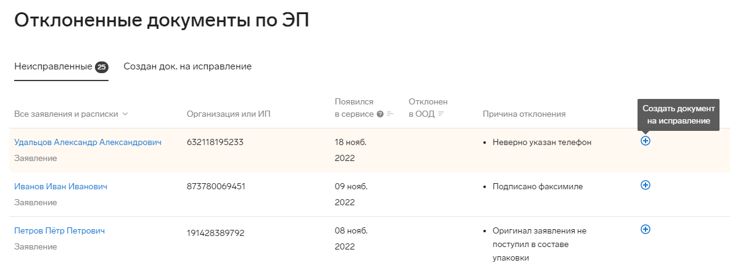This screenshot has width=730, height=271.
Task: Click 'Создать документ на исправление' tooltip
Action: [x=678, y=115]
